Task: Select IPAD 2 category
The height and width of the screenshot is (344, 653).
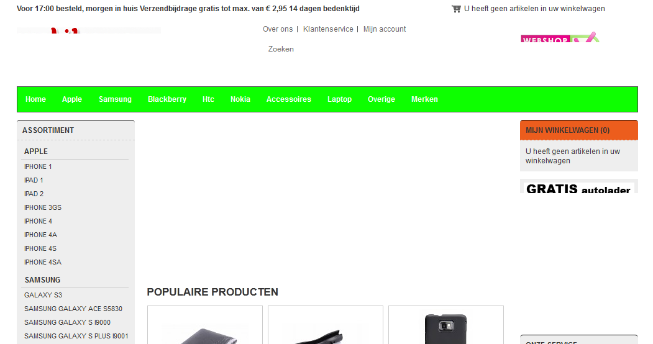Action: [34, 194]
